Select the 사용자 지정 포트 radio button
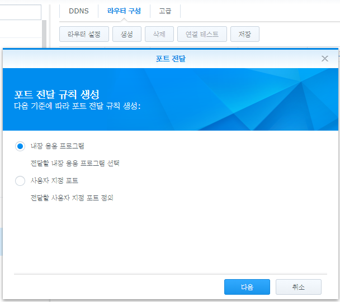The height and width of the screenshot is (302, 340). pyautogui.click(x=20, y=181)
